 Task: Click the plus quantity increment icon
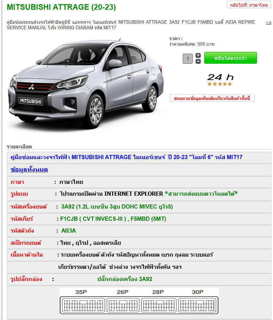tap(198, 55)
